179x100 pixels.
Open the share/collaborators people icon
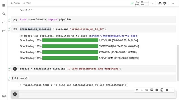pyautogui.click(x=160, y=3)
